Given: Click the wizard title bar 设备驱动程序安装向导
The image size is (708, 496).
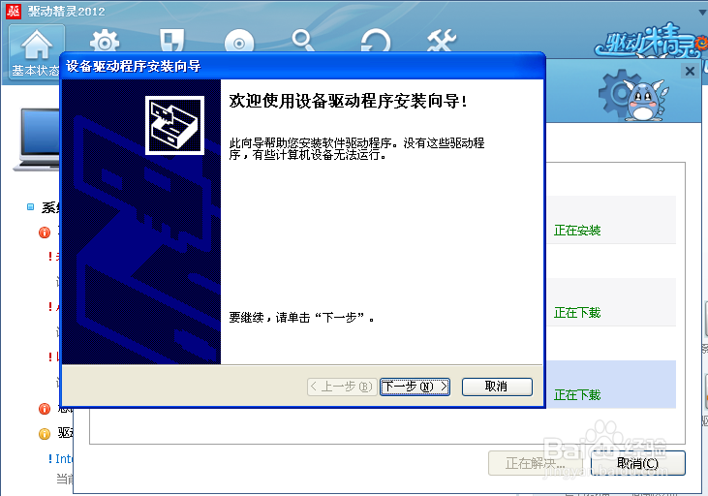Looking at the screenshot, I should tap(303, 66).
